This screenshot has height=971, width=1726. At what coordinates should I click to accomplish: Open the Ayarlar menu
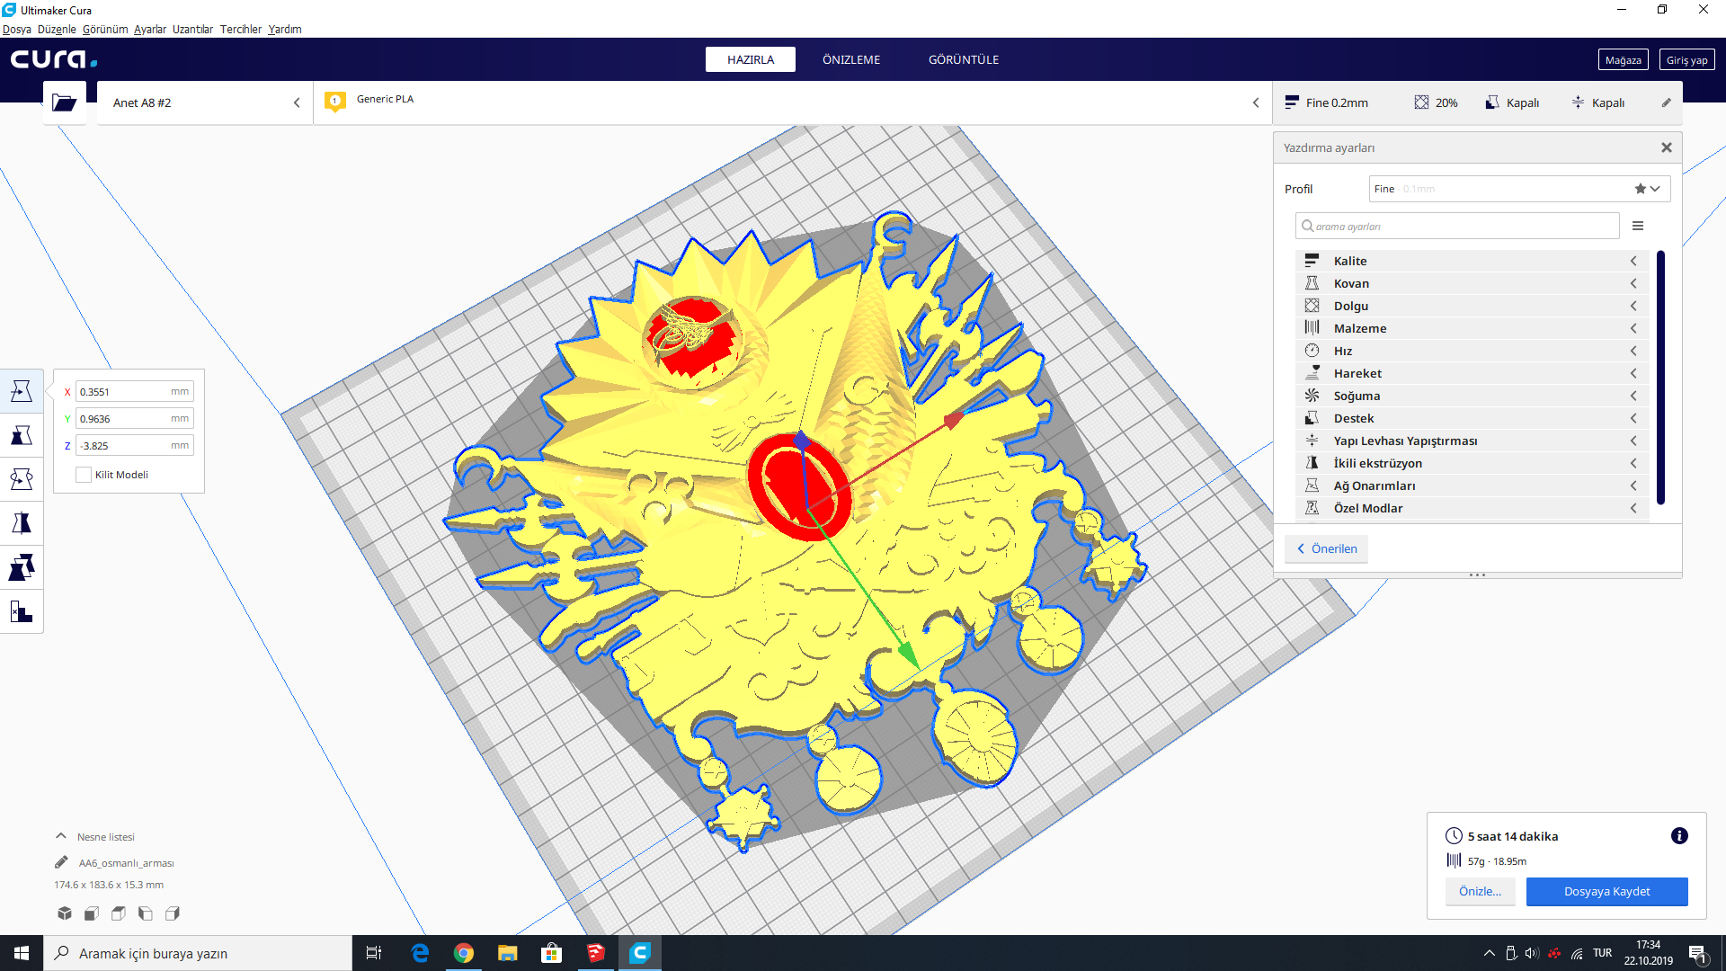pos(150,29)
